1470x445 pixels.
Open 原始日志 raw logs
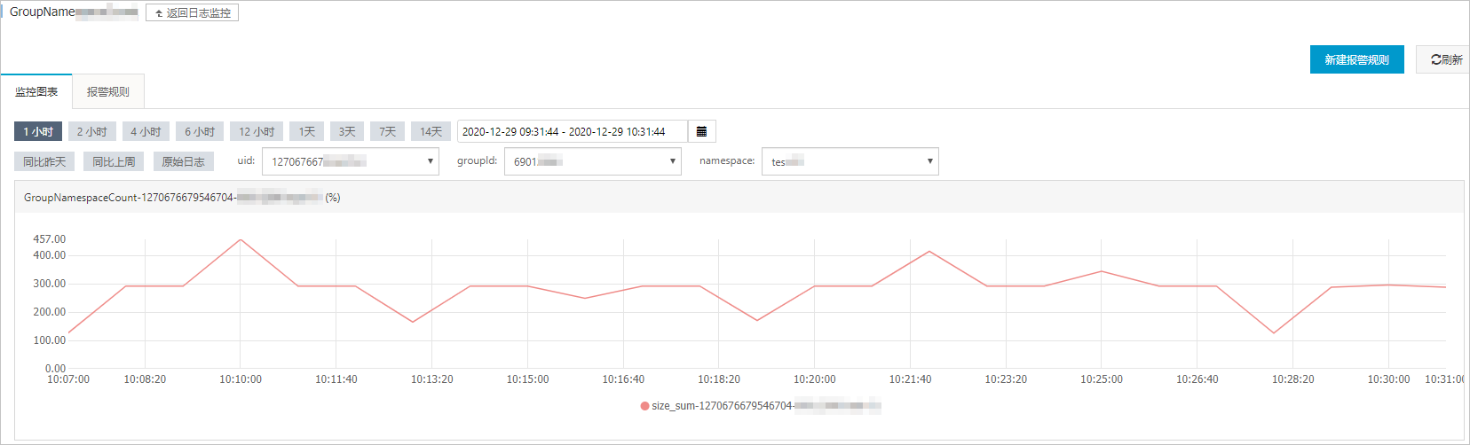pos(183,161)
